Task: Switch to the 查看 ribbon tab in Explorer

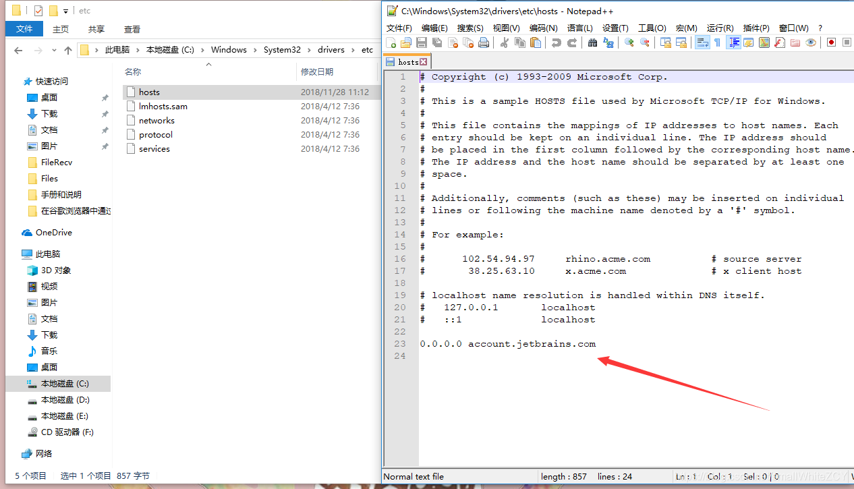Action: point(132,29)
